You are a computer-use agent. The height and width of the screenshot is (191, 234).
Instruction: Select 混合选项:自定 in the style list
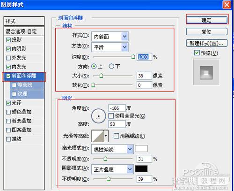(x=24, y=31)
